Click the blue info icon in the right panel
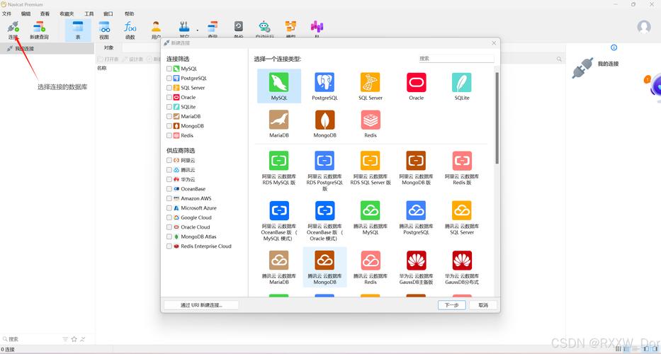 (x=614, y=47)
